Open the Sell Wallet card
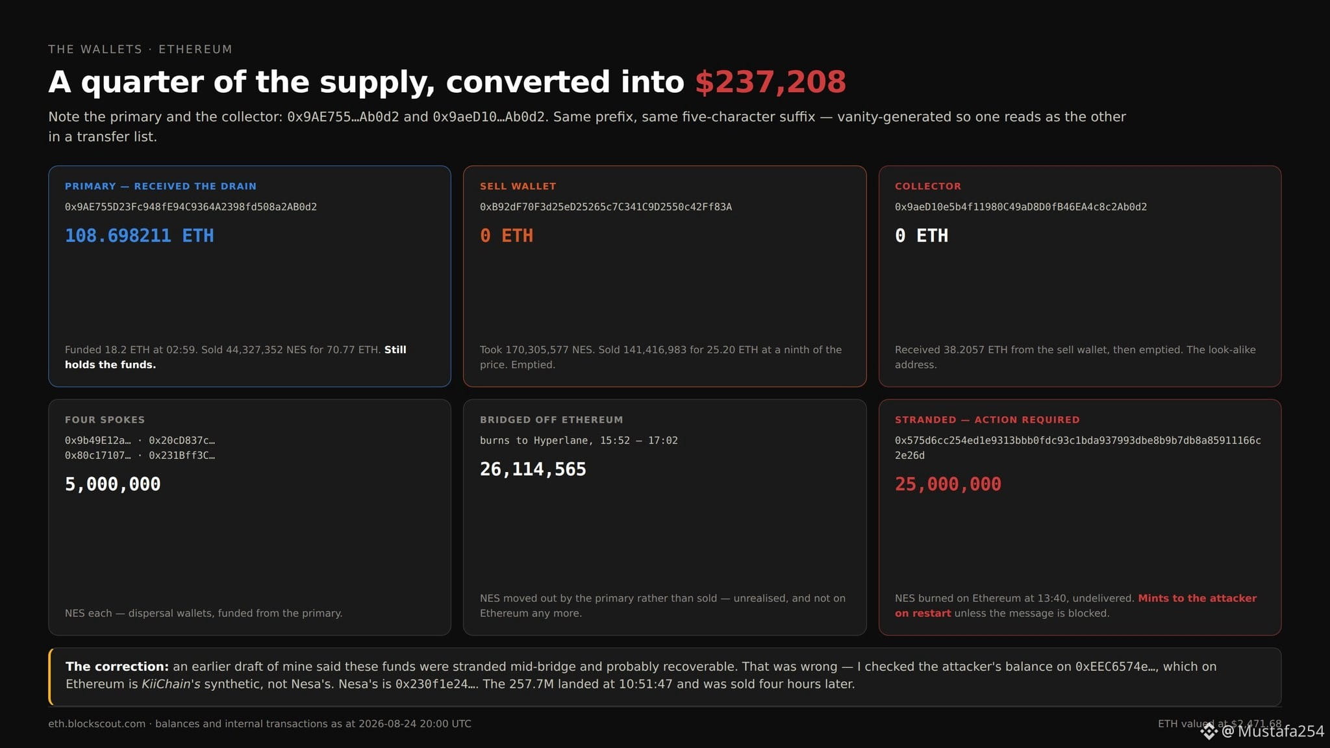The image size is (1330, 748). point(664,276)
